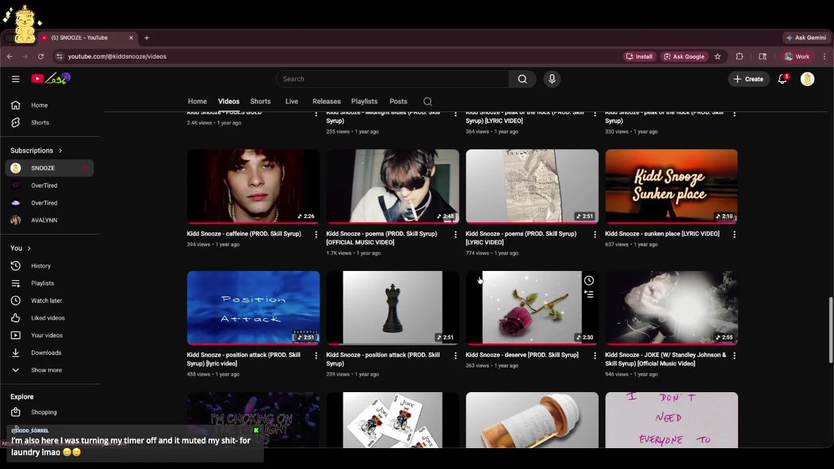Click the YouTube logo

coord(51,79)
